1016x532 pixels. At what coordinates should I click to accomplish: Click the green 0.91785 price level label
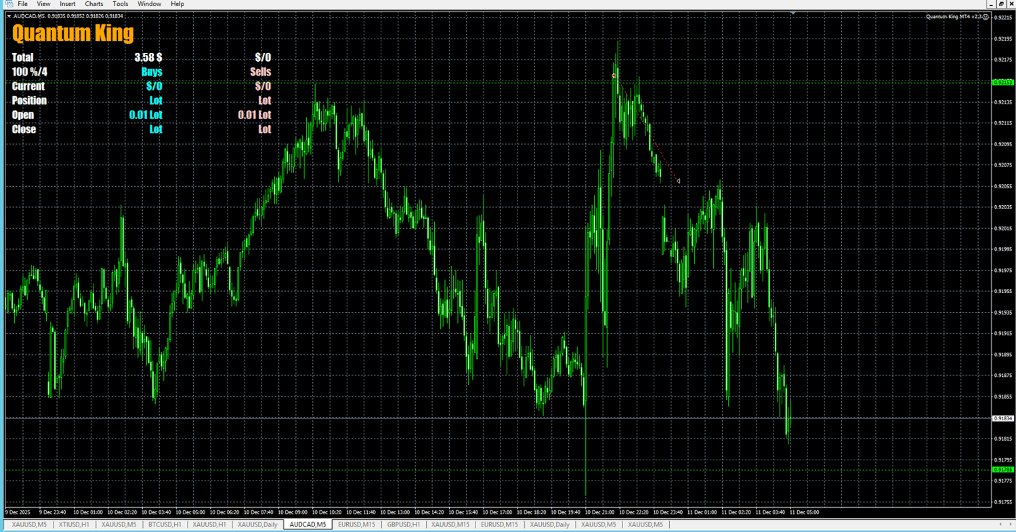[x=1002, y=469]
